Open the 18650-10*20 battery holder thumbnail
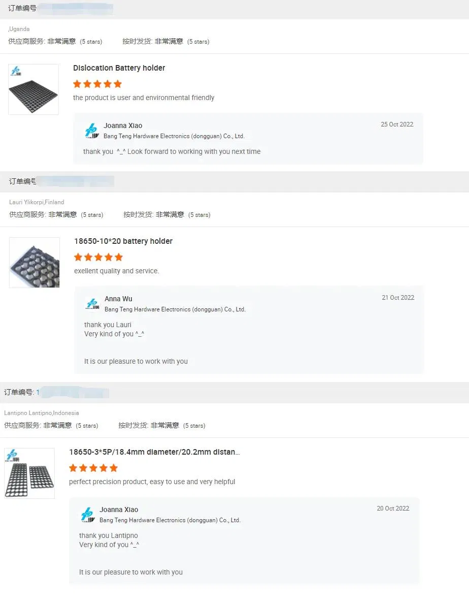 [35, 263]
